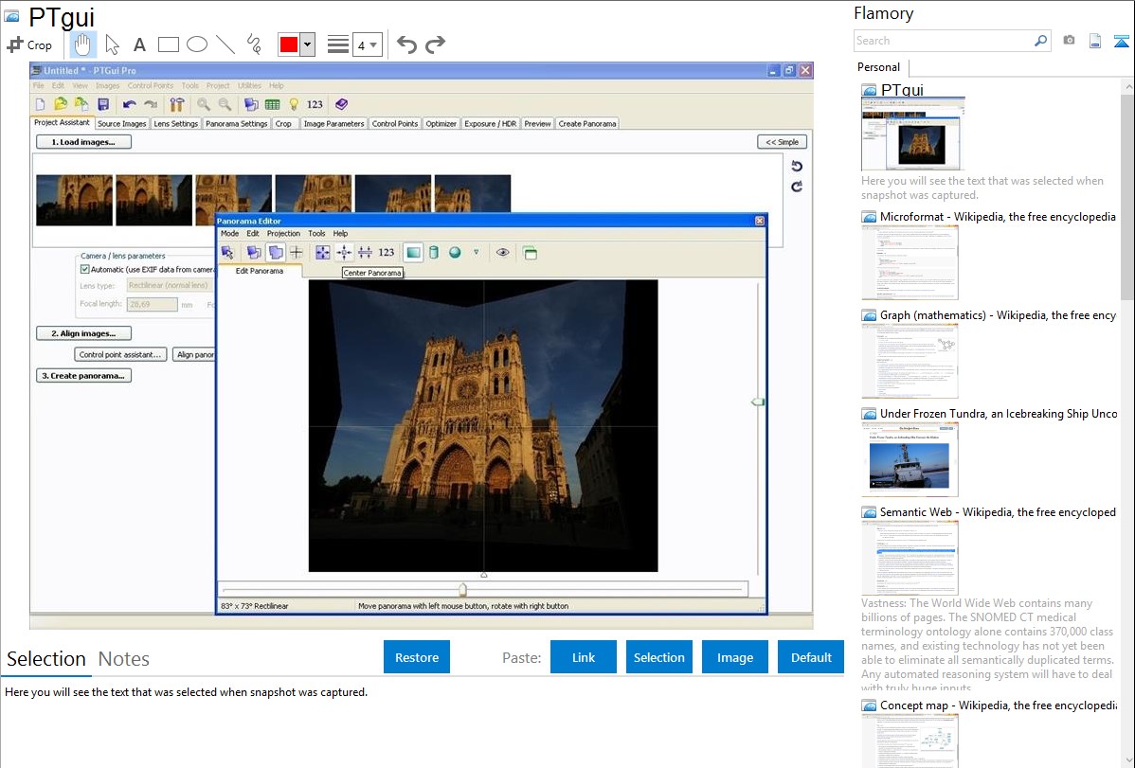Pick the ellipse shape tool
This screenshot has width=1135, height=768.
(197, 45)
